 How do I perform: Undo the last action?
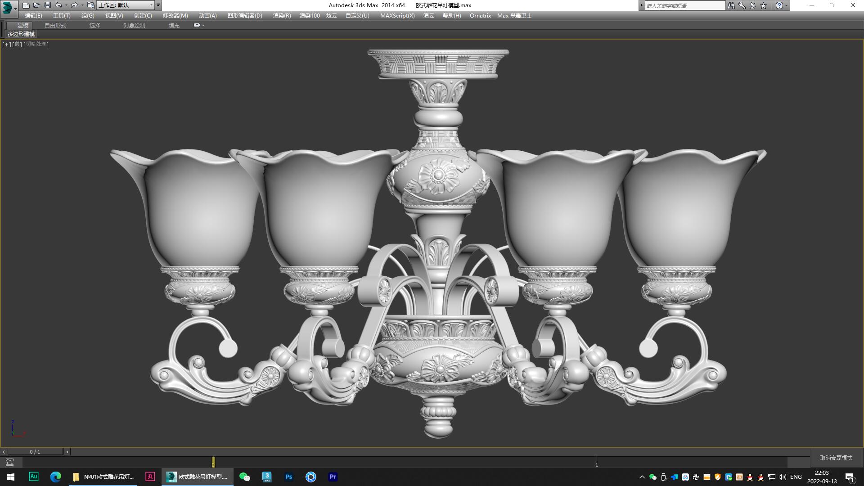[58, 5]
